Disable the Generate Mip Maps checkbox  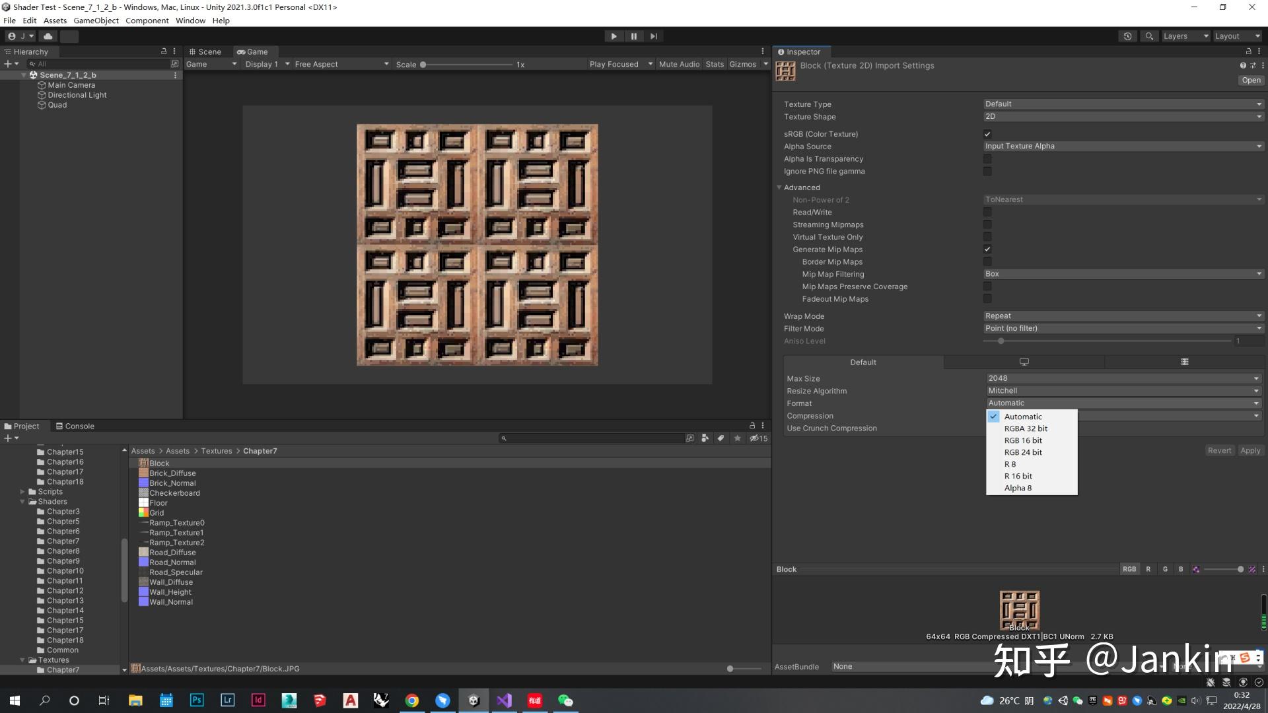(x=987, y=249)
